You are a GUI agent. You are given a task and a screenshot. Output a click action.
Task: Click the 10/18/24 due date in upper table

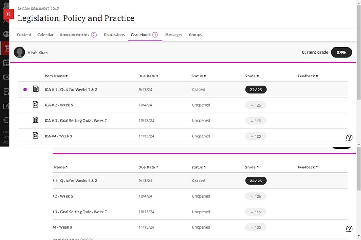tap(146, 121)
